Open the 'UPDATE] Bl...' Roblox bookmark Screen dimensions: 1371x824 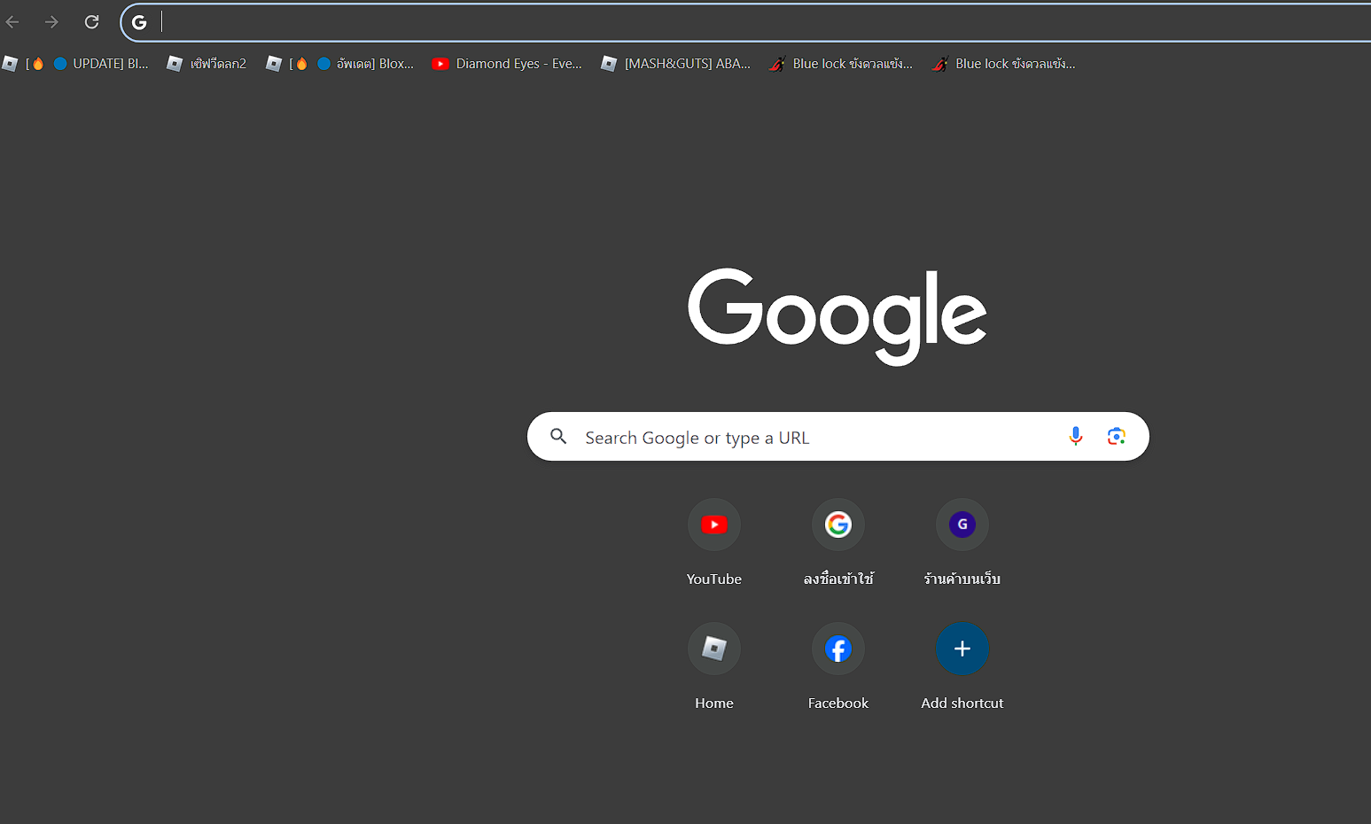[x=75, y=64]
